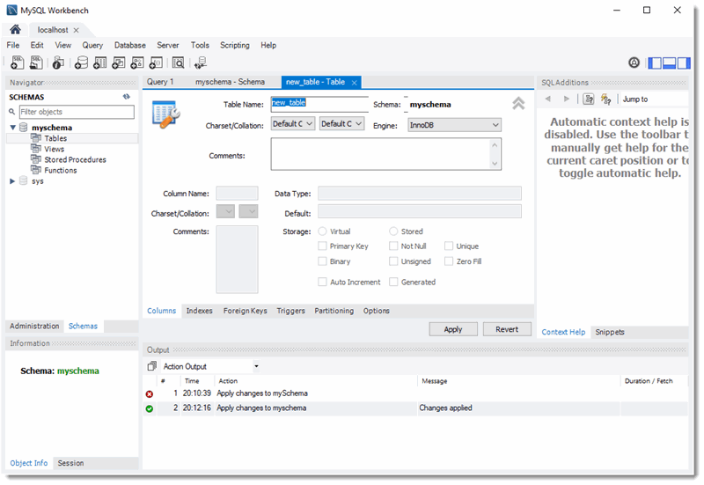This screenshot has height=485, width=704.
Task: Open the File menu
Action: (x=13, y=46)
